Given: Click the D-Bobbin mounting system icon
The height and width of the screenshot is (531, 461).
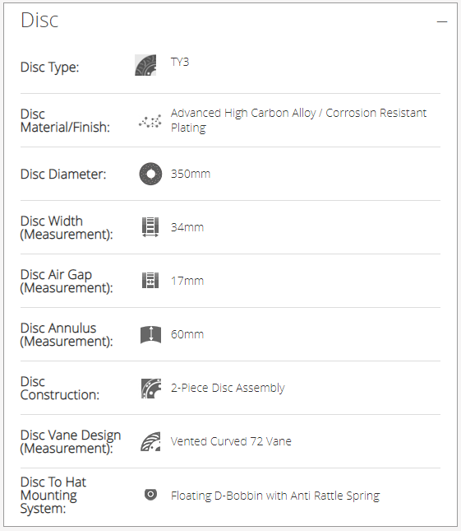Looking at the screenshot, I should click(150, 495).
